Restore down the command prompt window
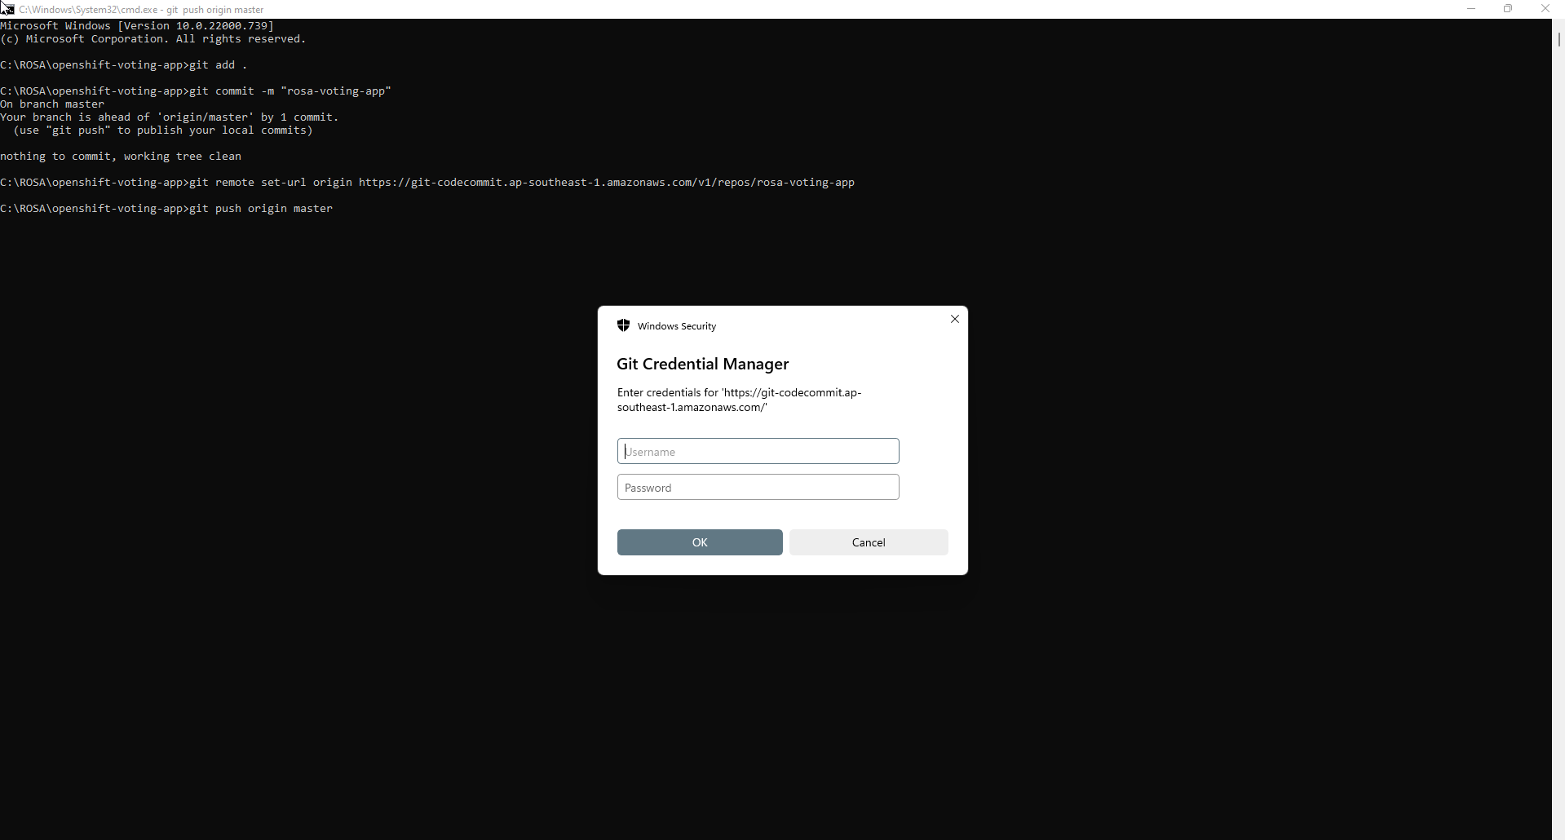 point(1508,9)
